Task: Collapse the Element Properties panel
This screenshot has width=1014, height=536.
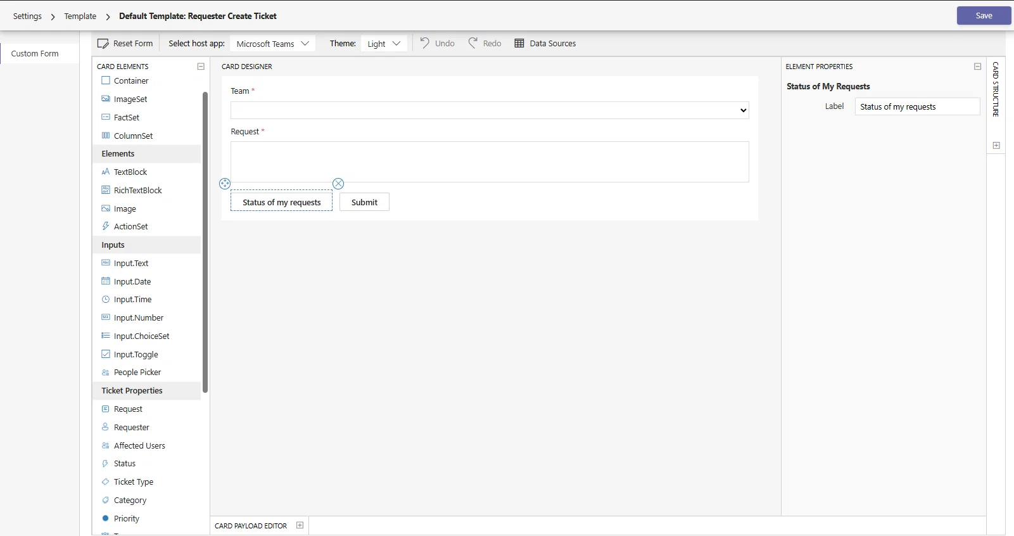Action: click(978, 67)
